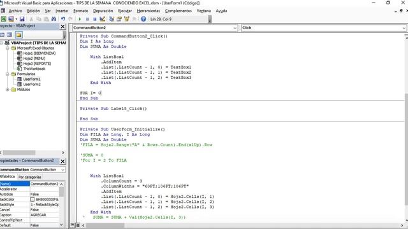The height and width of the screenshot is (229, 408).
Task: Collapse the Formularios folder
Action: click(x=8, y=74)
